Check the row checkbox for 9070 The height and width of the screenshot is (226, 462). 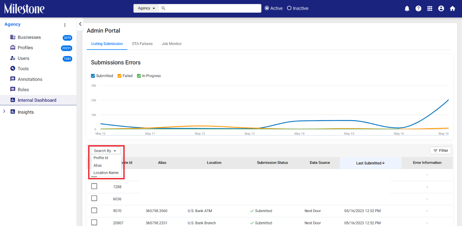(x=94, y=210)
